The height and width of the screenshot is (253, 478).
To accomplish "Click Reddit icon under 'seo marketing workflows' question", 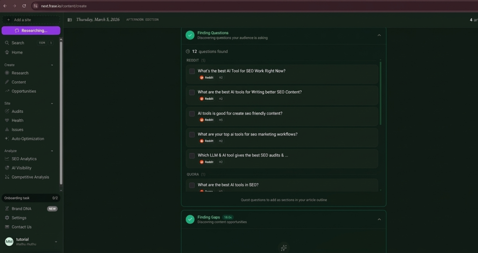I will tap(202, 141).
